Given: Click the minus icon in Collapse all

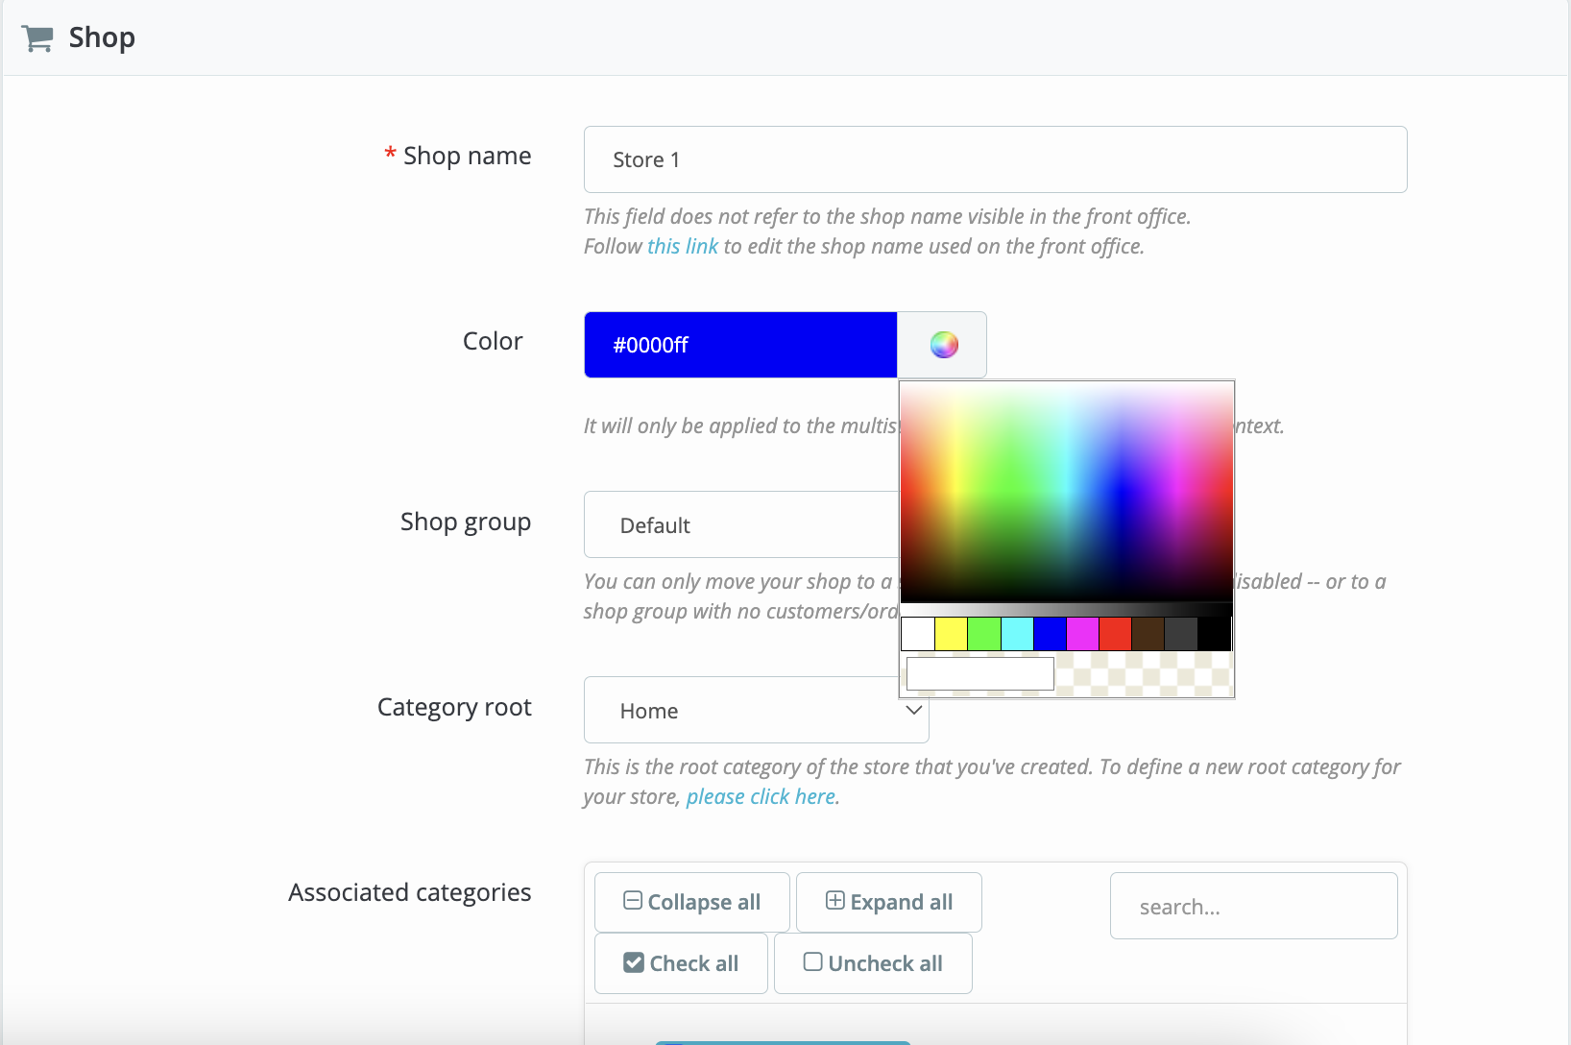Looking at the screenshot, I should coord(633,901).
